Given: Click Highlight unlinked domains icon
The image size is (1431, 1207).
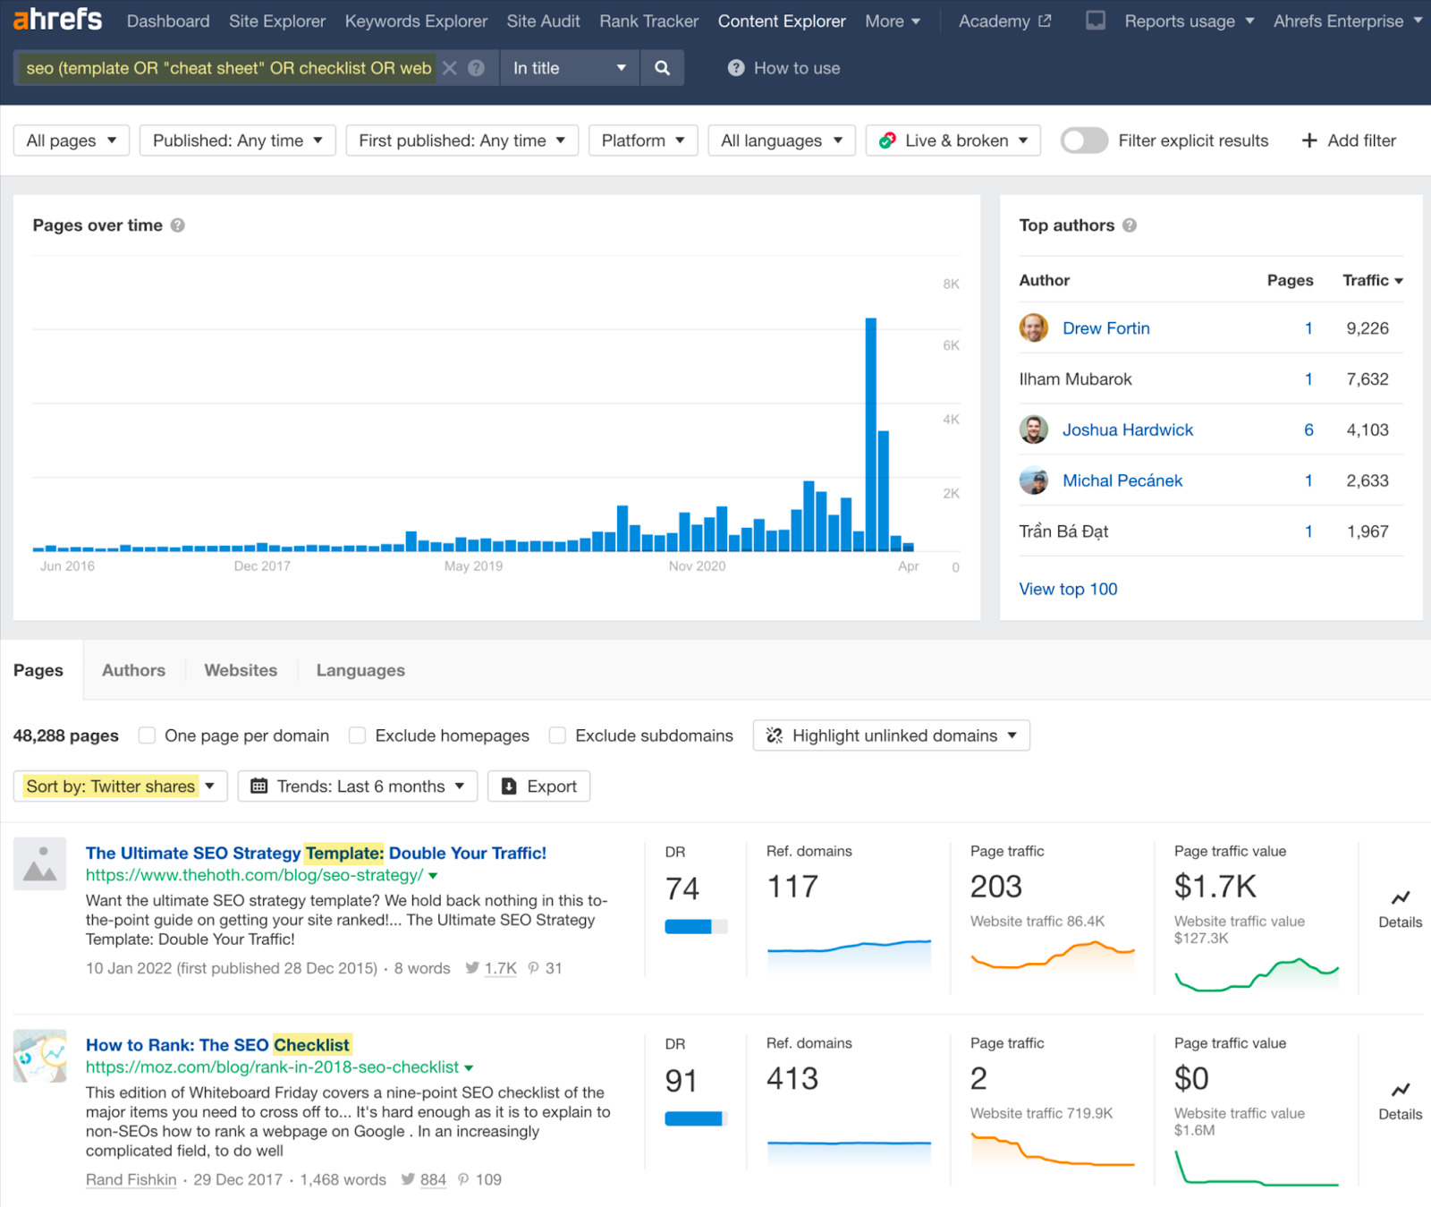Looking at the screenshot, I should coord(775,735).
